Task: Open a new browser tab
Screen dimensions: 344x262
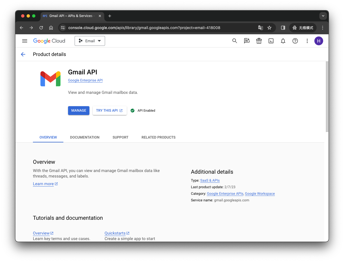Action: click(x=110, y=16)
